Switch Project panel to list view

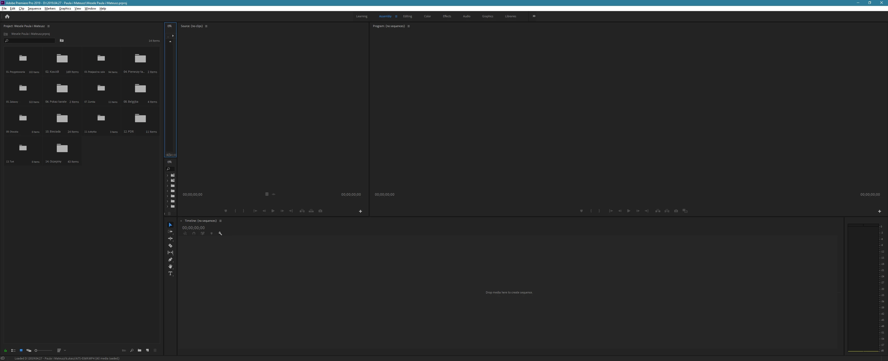pyautogui.click(x=13, y=350)
